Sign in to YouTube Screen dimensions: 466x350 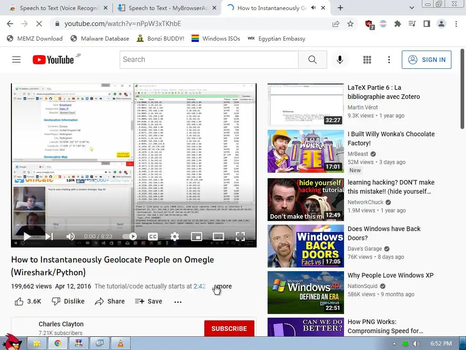point(426,60)
